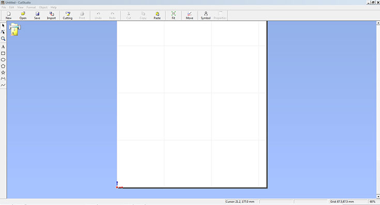Select the rectangle drawing tool
The image size is (380, 205).
(x=3, y=53)
